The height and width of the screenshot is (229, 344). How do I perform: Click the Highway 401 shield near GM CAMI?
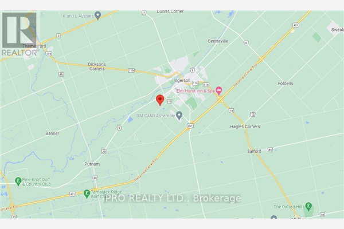coord(190,126)
